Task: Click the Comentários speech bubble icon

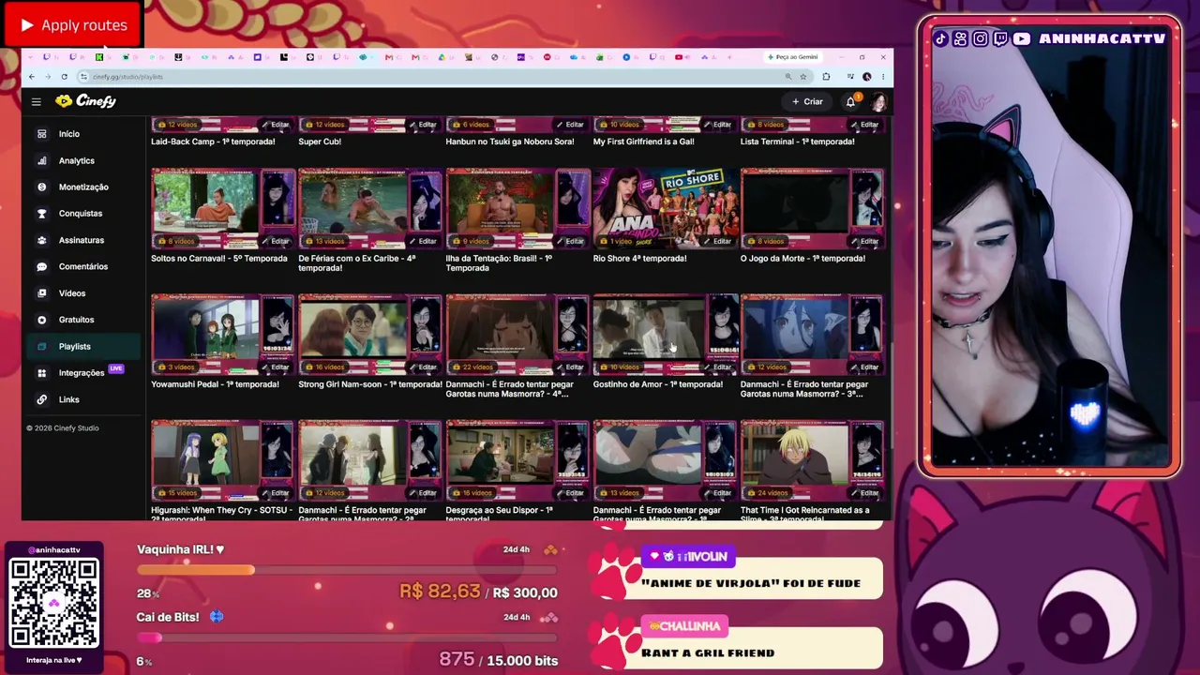Action: coord(41,266)
